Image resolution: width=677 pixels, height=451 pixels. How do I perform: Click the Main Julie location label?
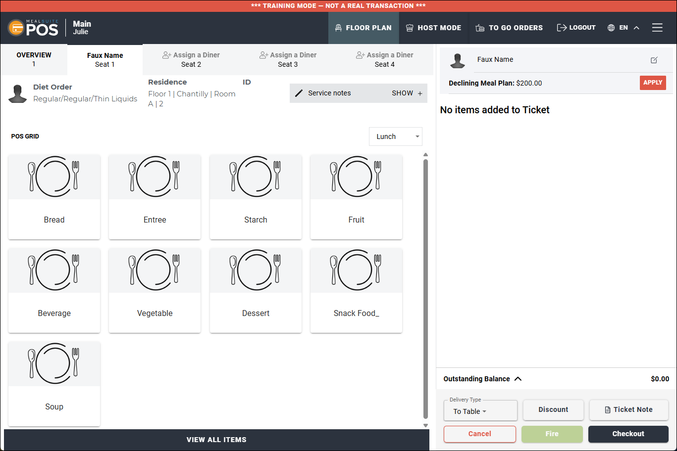pos(82,28)
